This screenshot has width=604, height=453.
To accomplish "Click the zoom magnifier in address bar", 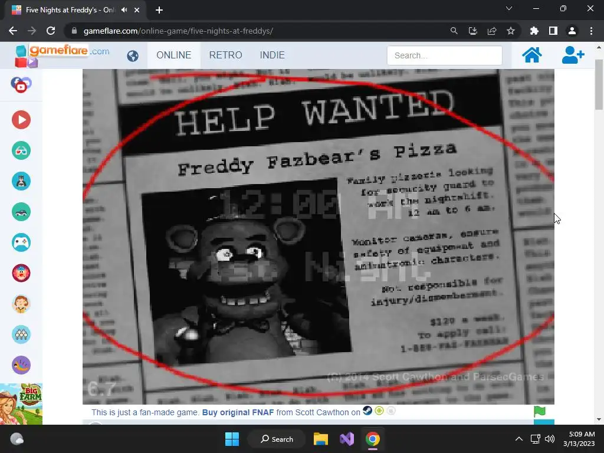I will 454,31.
